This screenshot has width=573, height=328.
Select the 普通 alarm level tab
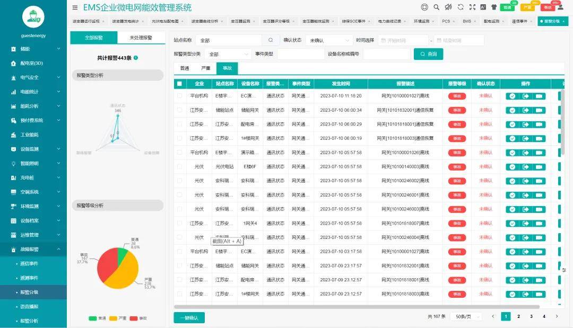185,68
